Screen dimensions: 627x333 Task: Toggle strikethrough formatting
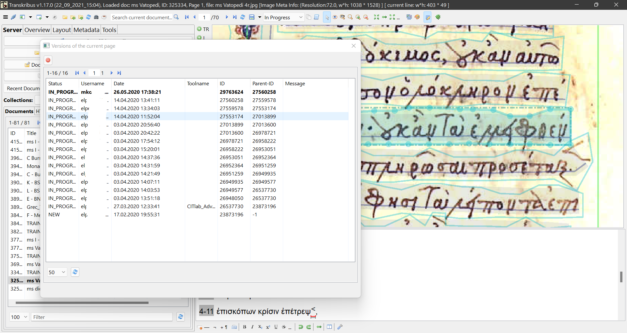[284, 327]
